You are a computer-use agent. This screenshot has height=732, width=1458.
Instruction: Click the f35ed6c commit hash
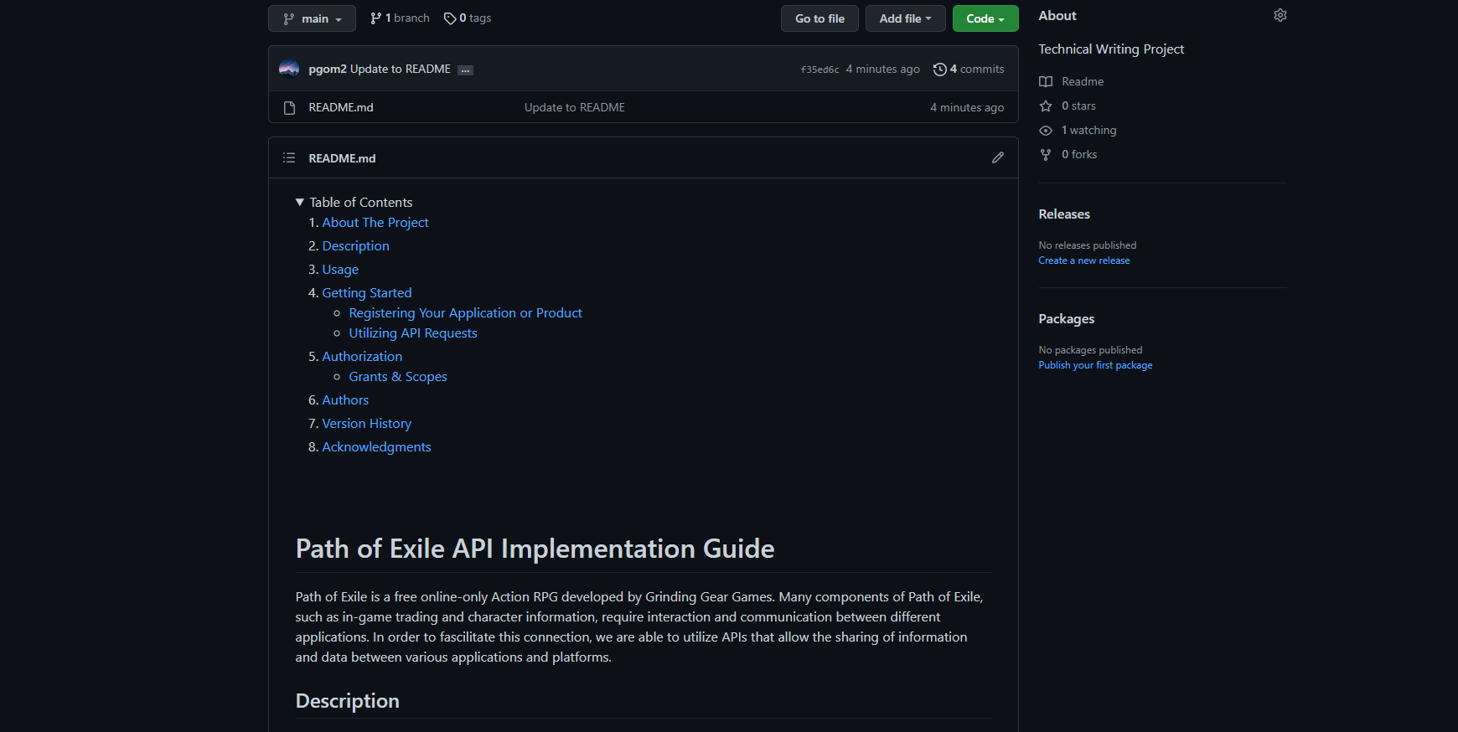819,70
